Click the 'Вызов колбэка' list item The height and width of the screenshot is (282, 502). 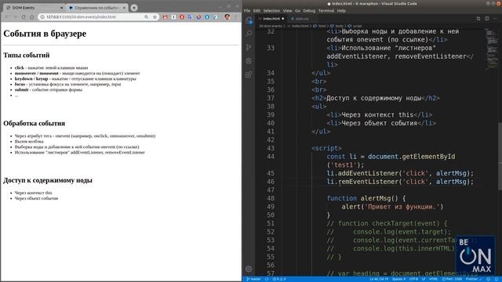click(x=29, y=141)
